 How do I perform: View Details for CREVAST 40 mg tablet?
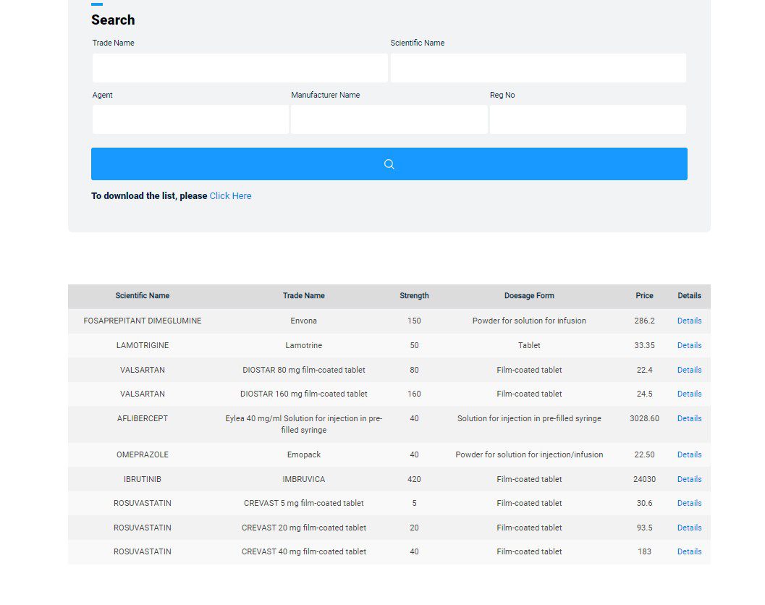pos(690,551)
